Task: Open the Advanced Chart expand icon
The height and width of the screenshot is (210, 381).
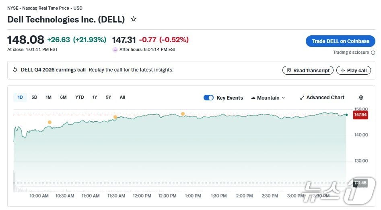Action: click(302, 98)
